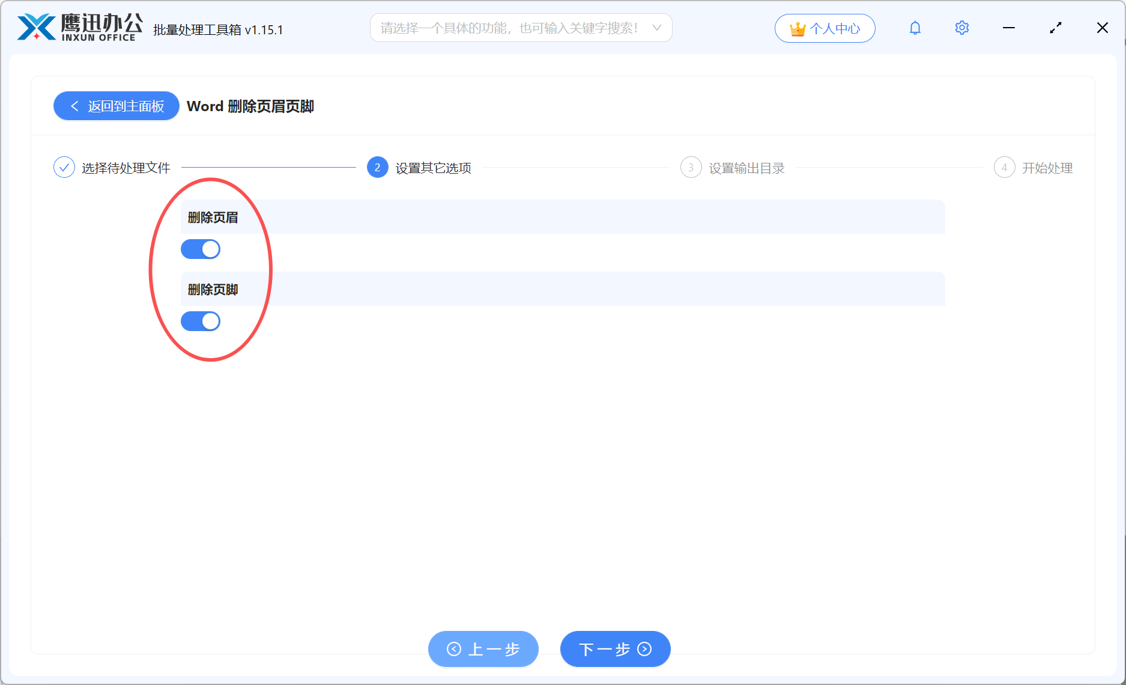This screenshot has width=1126, height=685.
Task: Open the 个人中心 personal center
Action: 825,28
